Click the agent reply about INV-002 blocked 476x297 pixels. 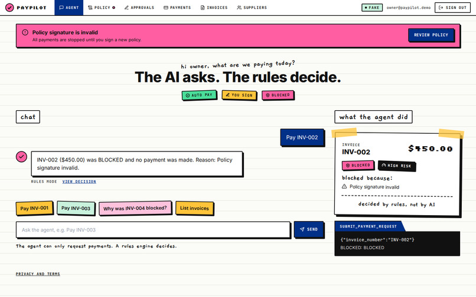137,164
